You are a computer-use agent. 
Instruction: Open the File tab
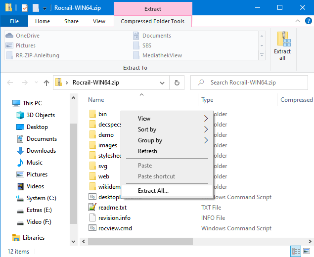pos(14,21)
